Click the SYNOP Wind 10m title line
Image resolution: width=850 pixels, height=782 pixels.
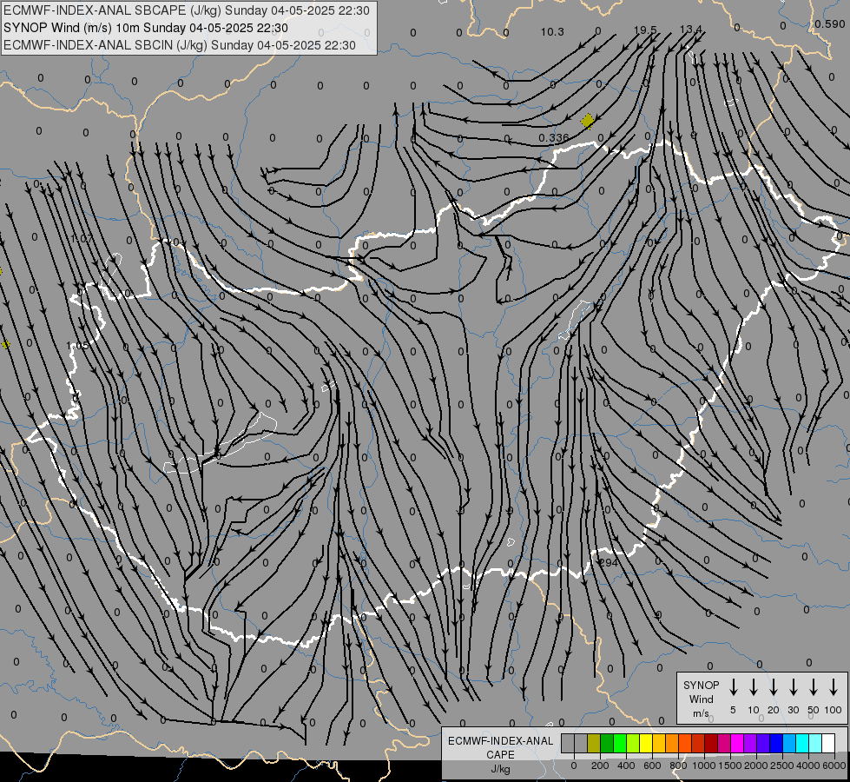(145, 28)
